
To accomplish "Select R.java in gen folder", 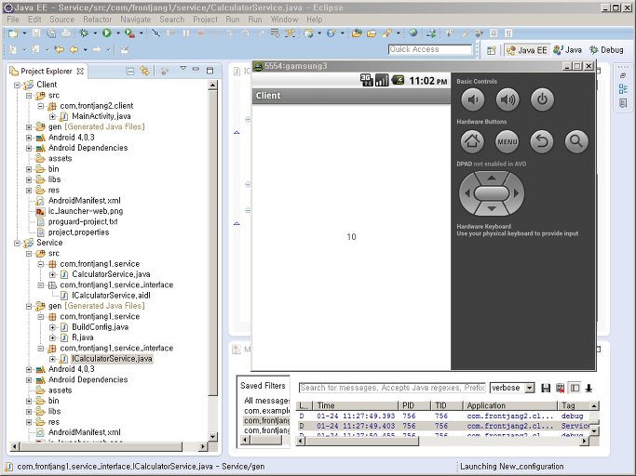I will pyautogui.click(x=83, y=337).
